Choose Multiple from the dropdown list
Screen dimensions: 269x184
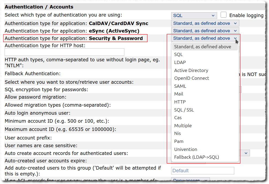[183, 126]
